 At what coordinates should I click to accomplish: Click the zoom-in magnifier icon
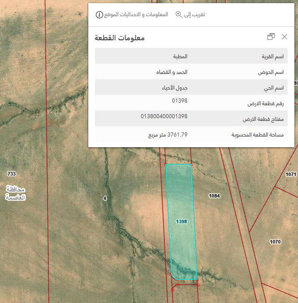point(179,14)
